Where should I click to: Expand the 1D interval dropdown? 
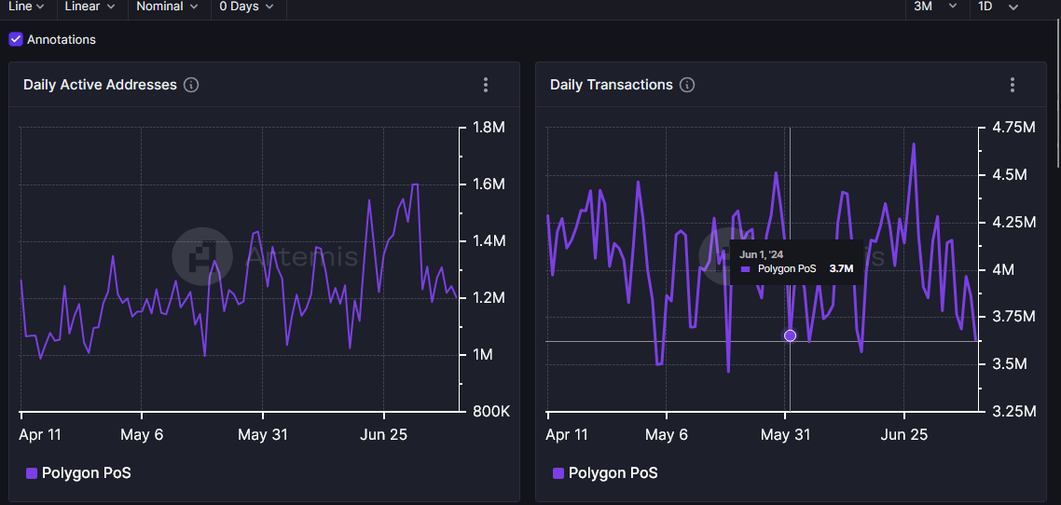click(x=997, y=7)
